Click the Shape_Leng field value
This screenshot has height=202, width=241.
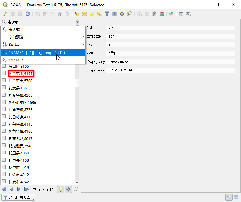170,62
